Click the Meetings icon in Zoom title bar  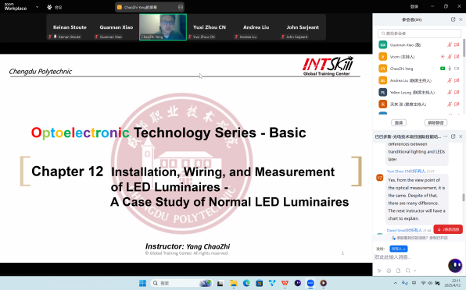coord(55,7)
